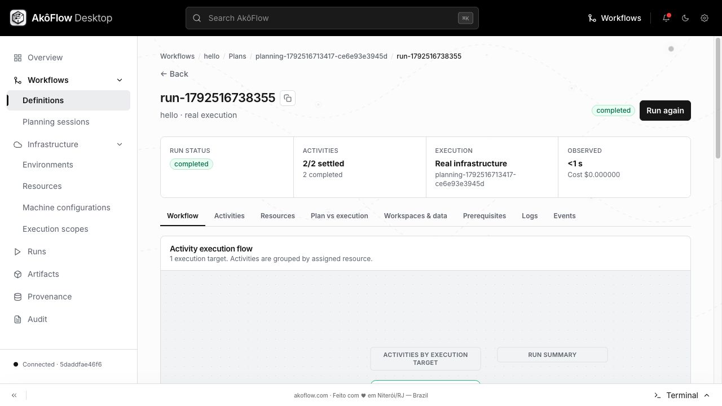Click the Runs play icon
Image resolution: width=722 pixels, height=406 pixels.
17,251
